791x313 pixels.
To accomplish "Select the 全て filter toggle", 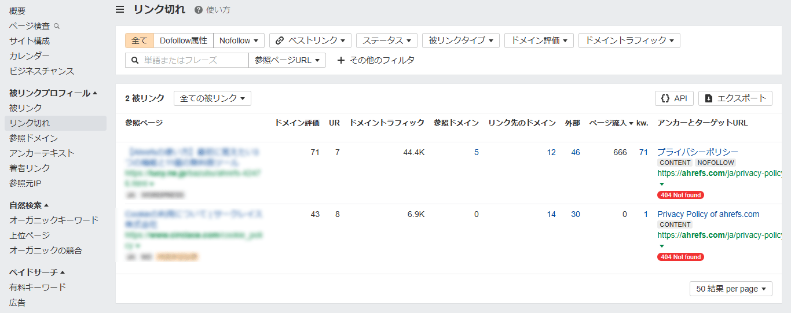I will click(x=140, y=40).
